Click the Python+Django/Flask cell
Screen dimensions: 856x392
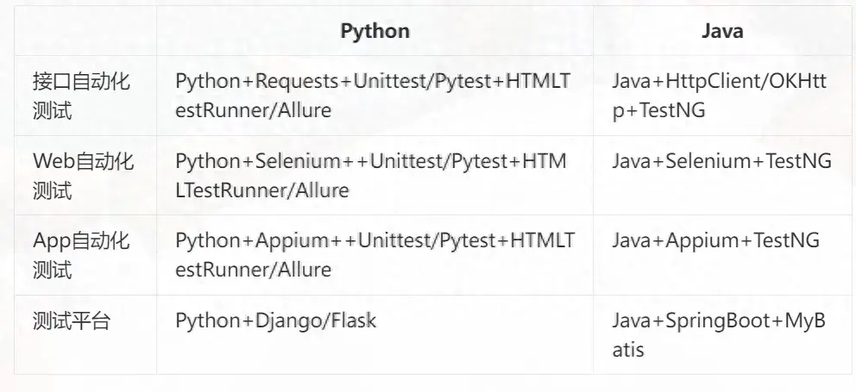tap(276, 321)
